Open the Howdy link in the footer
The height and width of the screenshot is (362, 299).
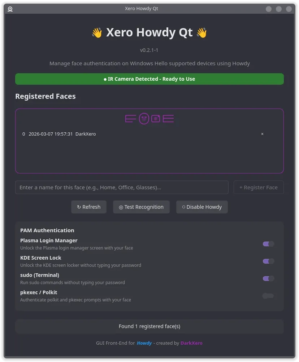click(x=144, y=343)
